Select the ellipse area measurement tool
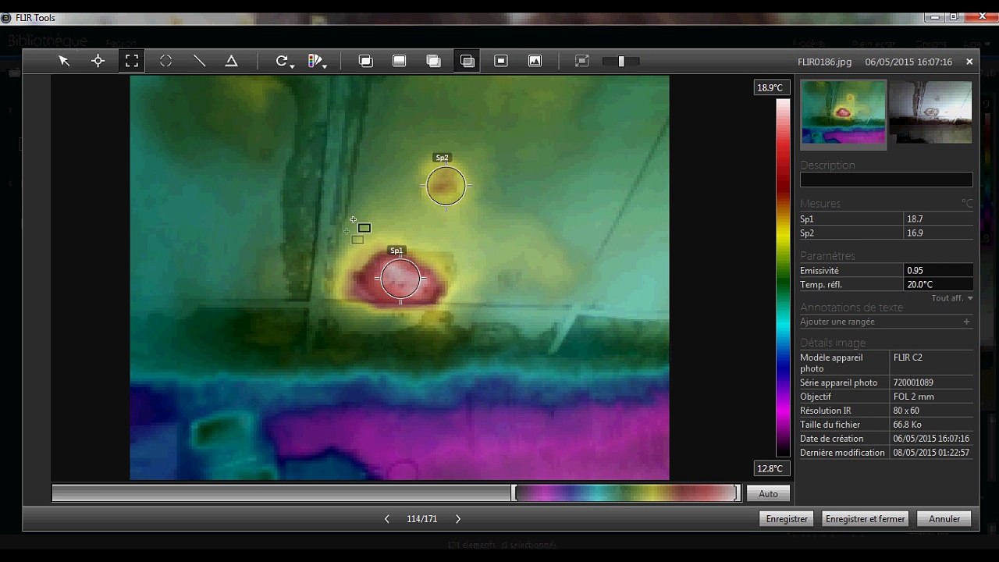999x562 pixels. [x=165, y=61]
